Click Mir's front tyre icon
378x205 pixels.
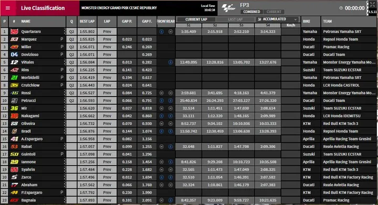162,109
